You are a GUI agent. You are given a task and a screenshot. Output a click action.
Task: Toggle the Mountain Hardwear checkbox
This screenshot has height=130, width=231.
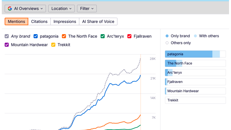coord(6,45)
